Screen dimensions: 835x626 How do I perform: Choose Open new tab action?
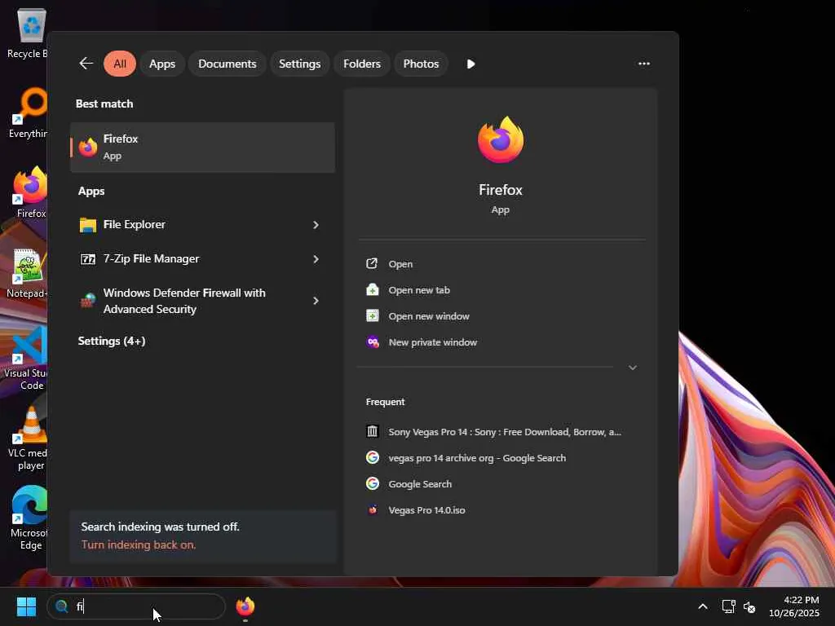pos(419,290)
